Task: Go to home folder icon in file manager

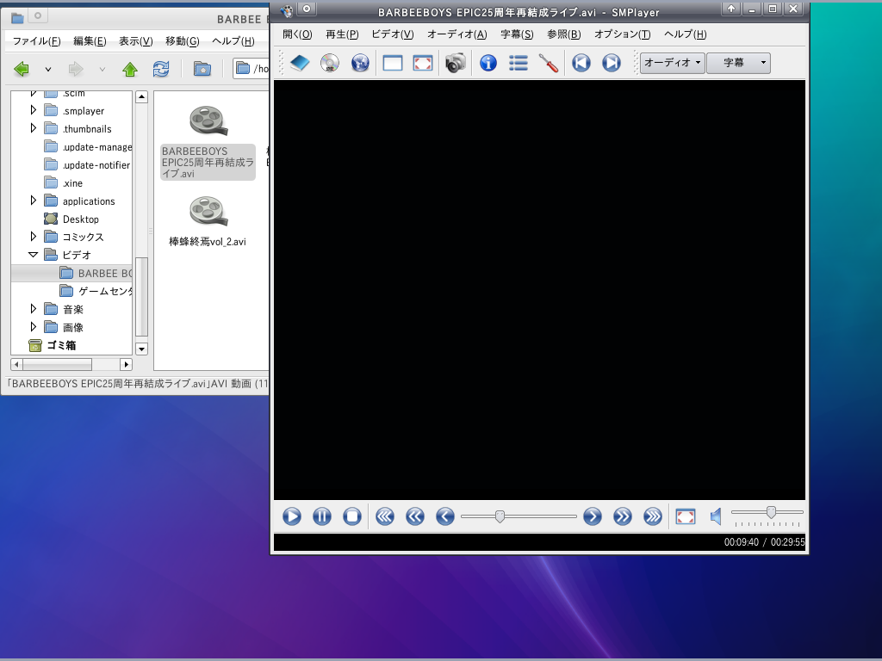Action: click(x=202, y=69)
